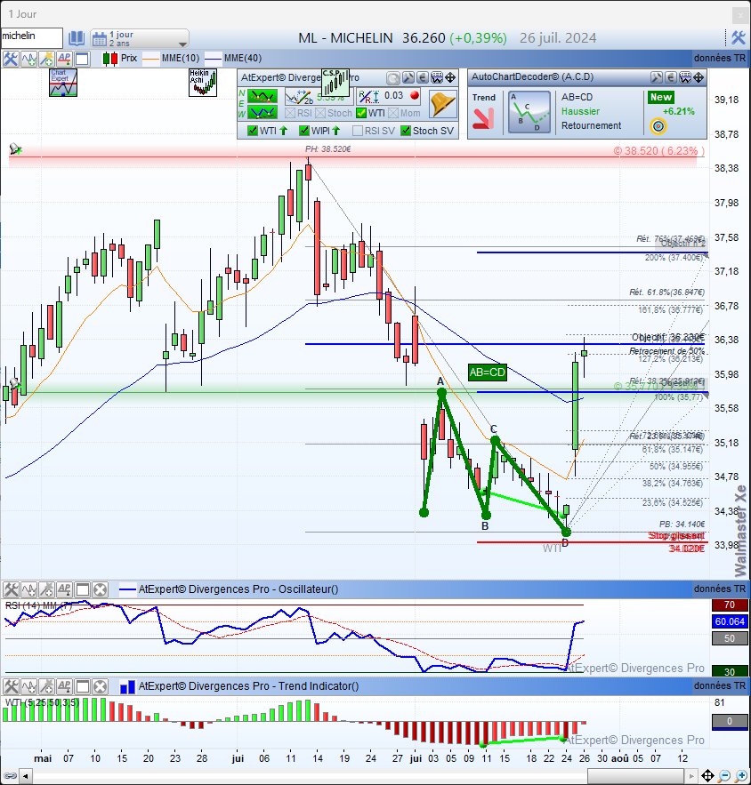The width and height of the screenshot is (751, 785).
Task: Click the alert bell at the green support line
Action: point(15,384)
